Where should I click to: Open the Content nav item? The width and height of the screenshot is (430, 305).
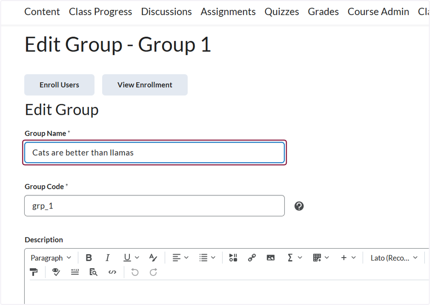(x=42, y=12)
